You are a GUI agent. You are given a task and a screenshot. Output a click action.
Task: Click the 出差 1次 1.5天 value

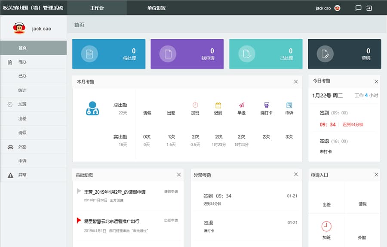click(x=171, y=141)
